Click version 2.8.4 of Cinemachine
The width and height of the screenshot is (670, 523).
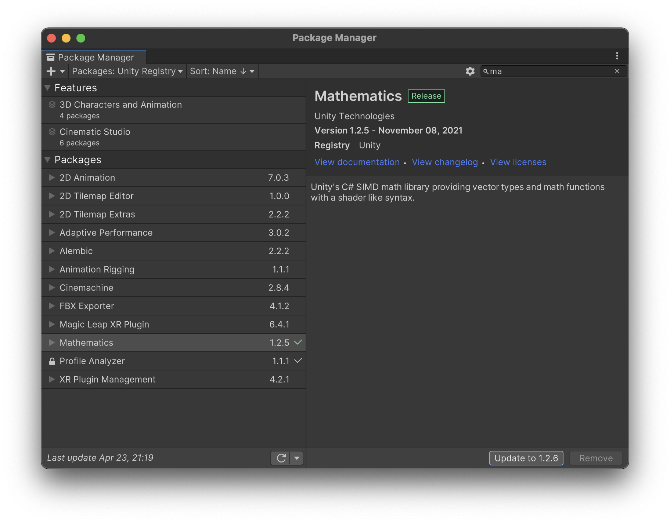[278, 288]
